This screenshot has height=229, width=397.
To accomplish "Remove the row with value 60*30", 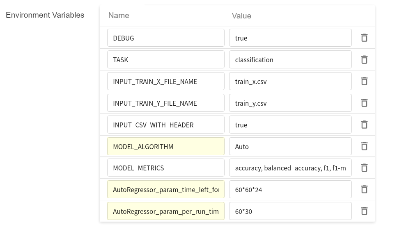I will [x=364, y=211].
